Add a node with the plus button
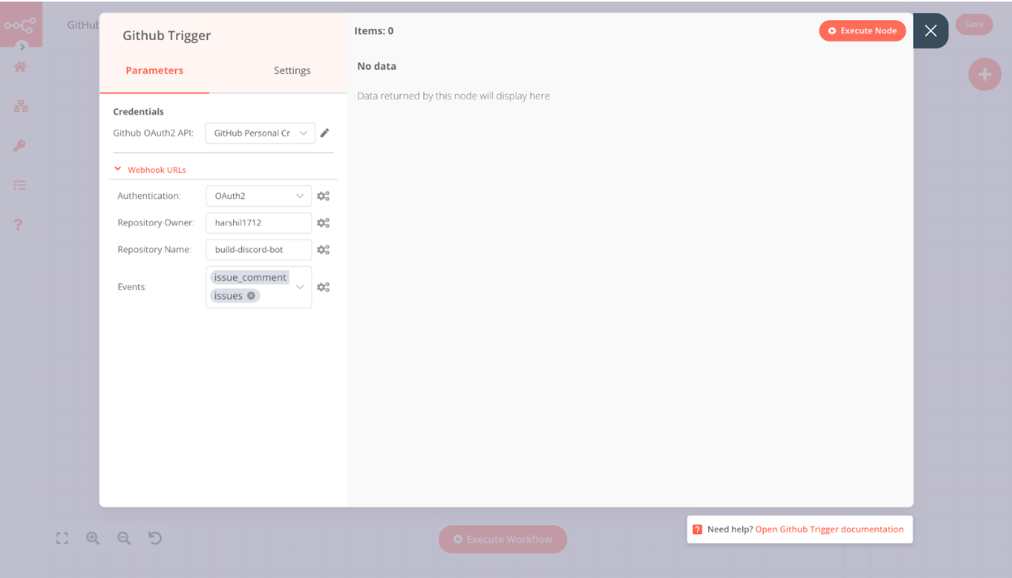This screenshot has width=1012, height=578. point(984,74)
